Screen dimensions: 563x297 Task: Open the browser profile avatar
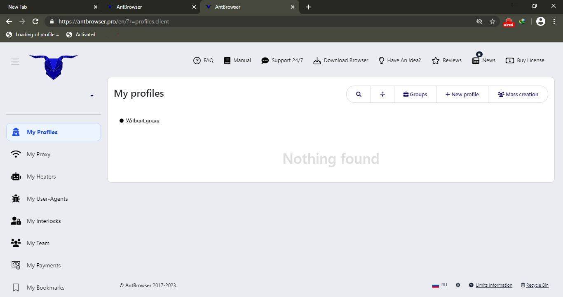[x=541, y=21]
